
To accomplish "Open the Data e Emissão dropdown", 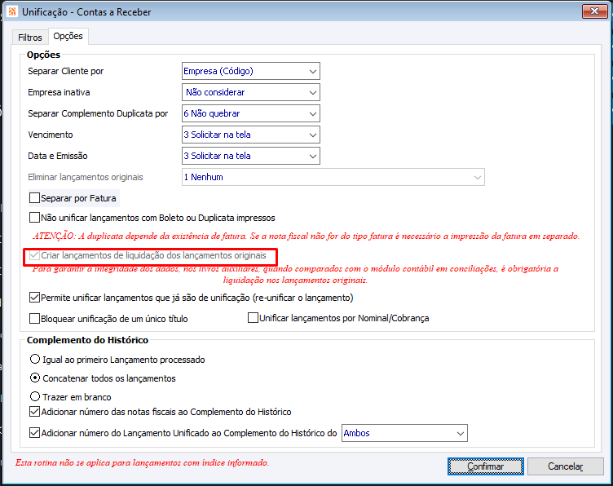I will 250,156.
